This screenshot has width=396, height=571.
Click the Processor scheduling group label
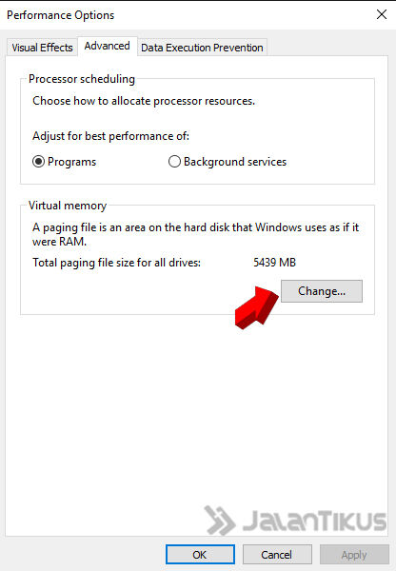coord(82,79)
